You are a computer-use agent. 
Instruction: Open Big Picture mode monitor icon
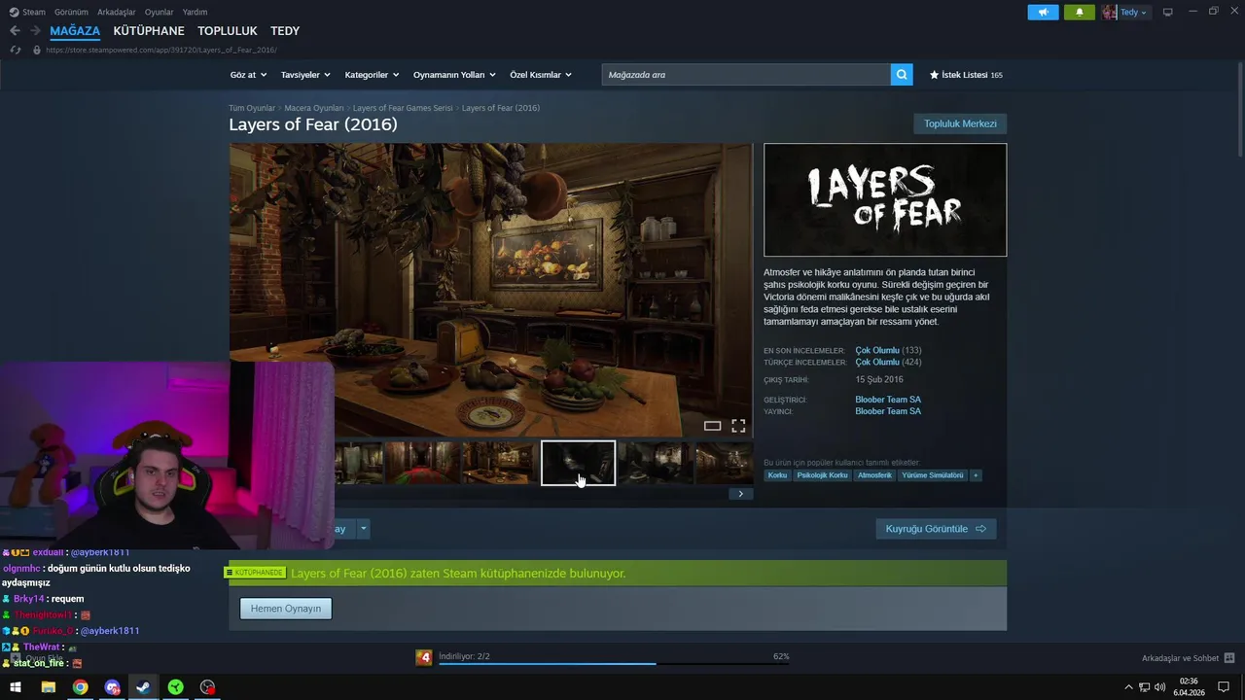pos(1168,12)
